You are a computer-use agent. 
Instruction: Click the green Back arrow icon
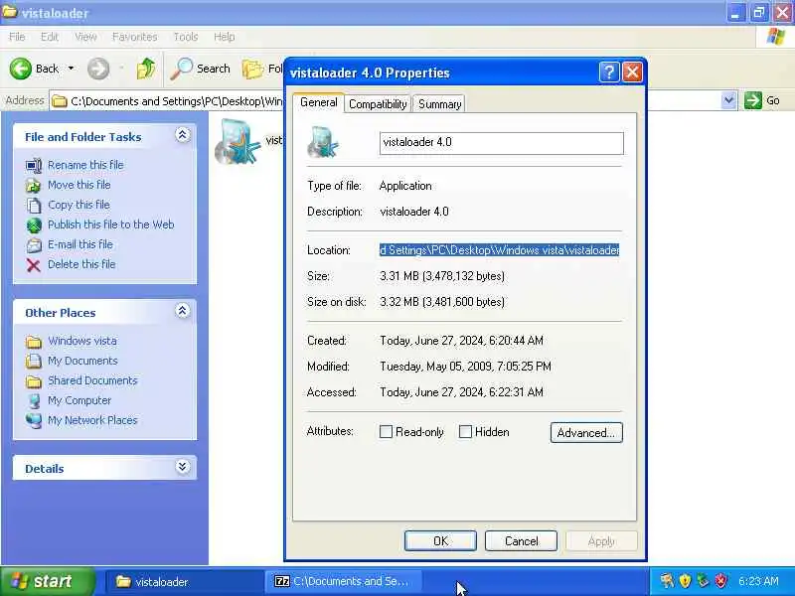point(20,69)
